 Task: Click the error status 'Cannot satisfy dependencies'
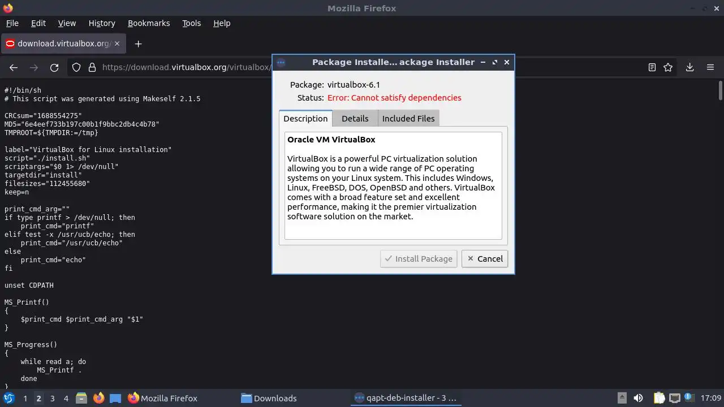[x=394, y=98]
